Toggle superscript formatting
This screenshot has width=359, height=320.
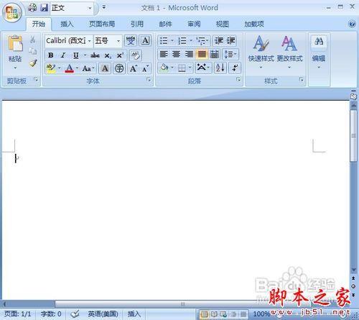tap(120, 55)
